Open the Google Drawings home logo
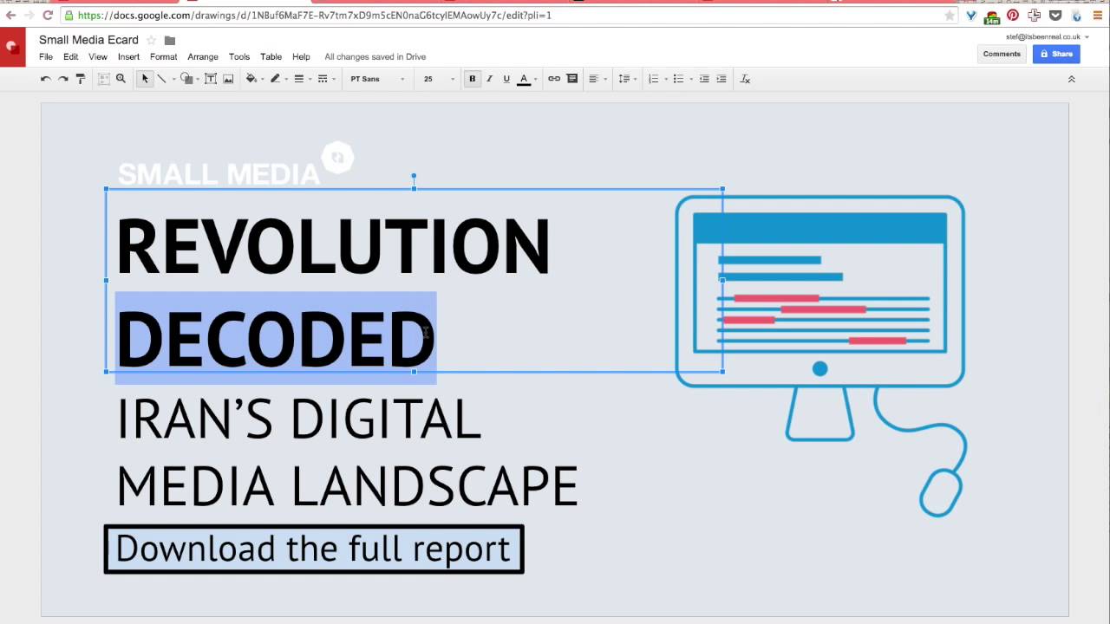The width and height of the screenshot is (1110, 624). coord(12,47)
